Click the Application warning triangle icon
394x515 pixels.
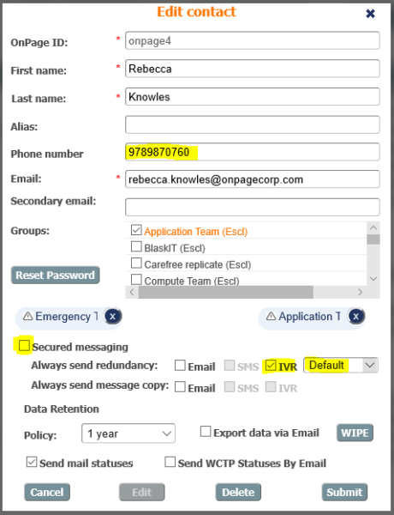pyautogui.click(x=271, y=316)
